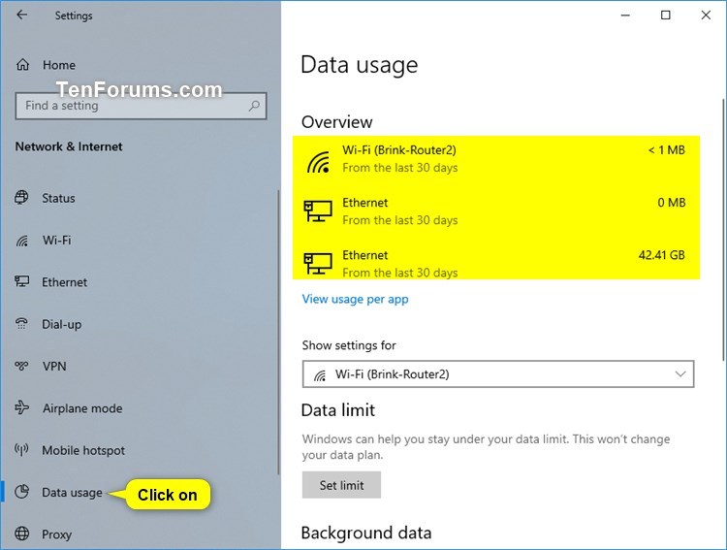Click the VPN sidebar icon

tap(21, 366)
